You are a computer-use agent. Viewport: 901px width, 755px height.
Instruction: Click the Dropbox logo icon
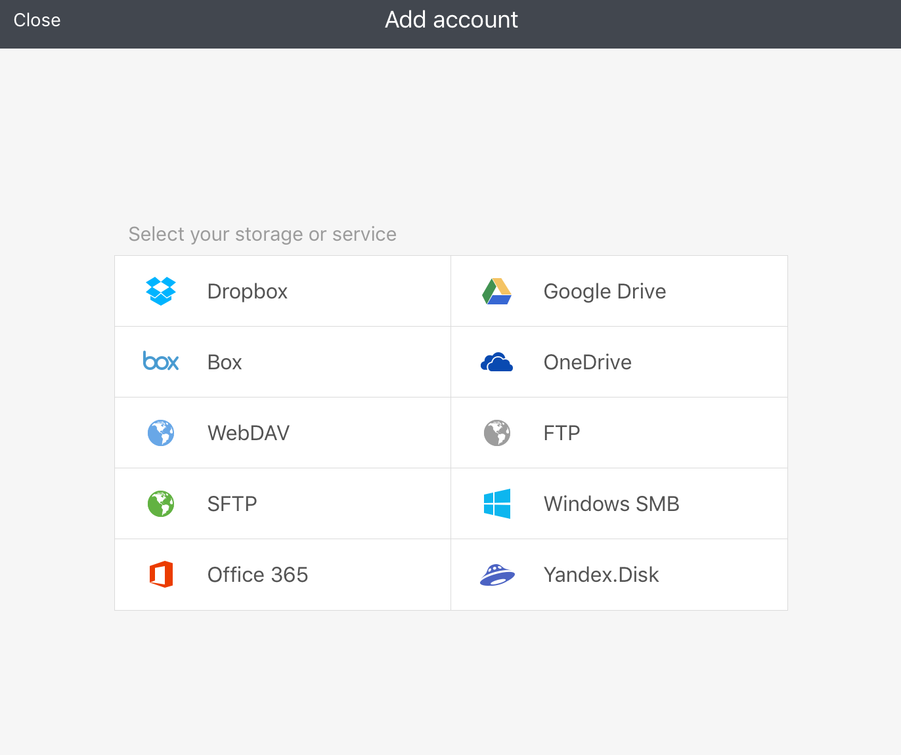coord(161,291)
